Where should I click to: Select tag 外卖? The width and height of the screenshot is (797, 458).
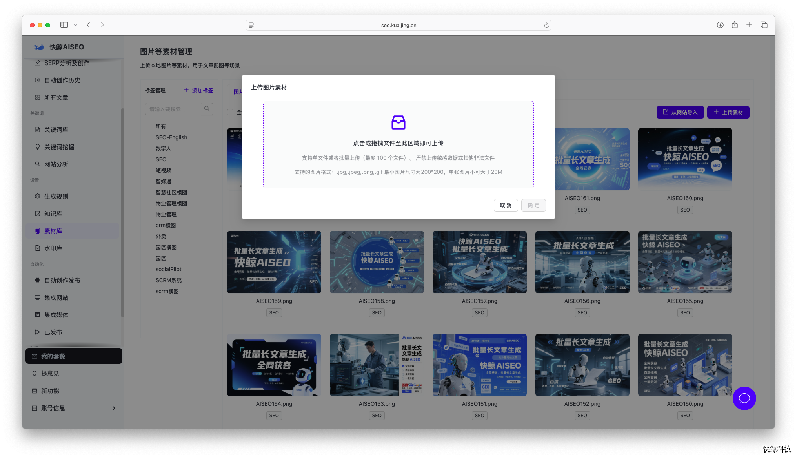click(x=161, y=236)
